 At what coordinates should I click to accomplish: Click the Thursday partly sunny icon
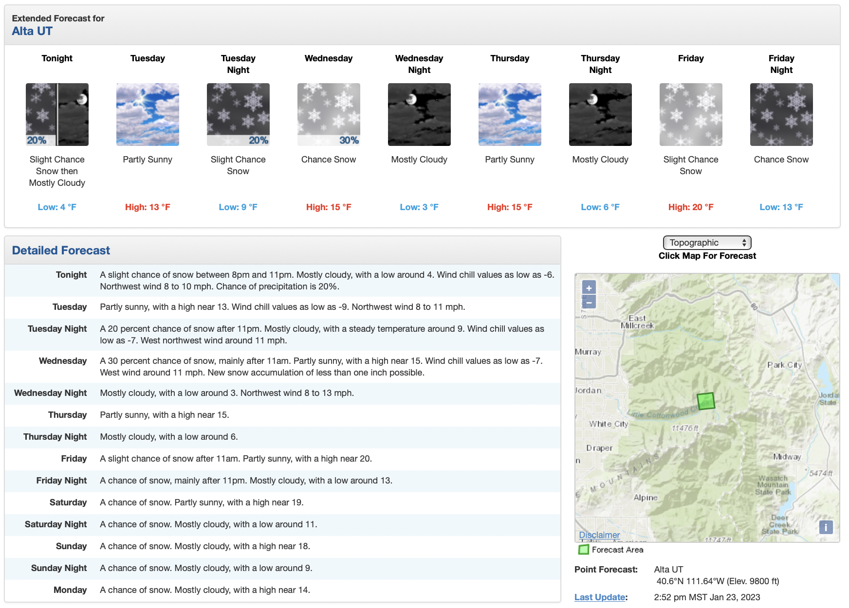pos(510,114)
